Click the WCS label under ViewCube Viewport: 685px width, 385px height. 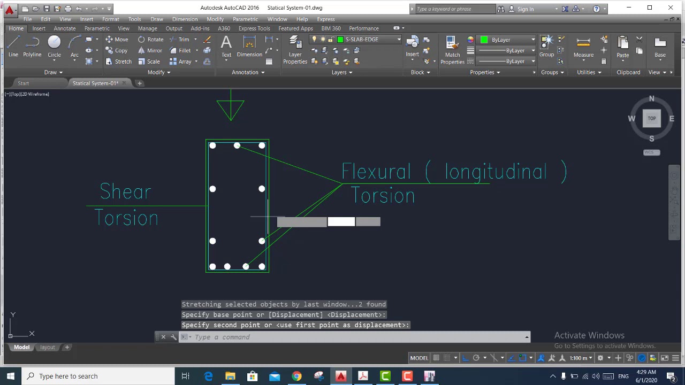tap(651, 152)
